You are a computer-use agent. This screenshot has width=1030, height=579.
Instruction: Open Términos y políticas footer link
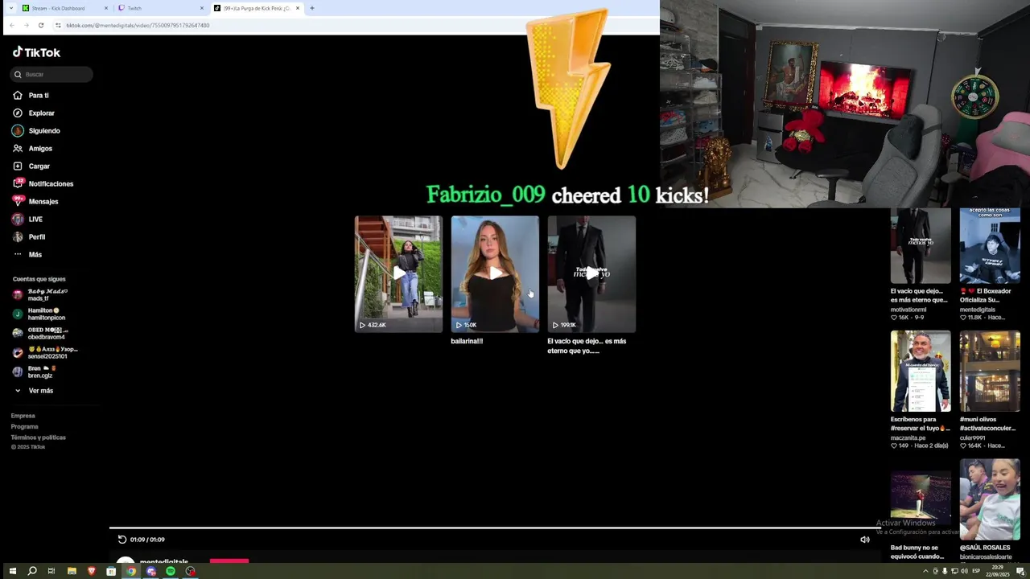[38, 437]
